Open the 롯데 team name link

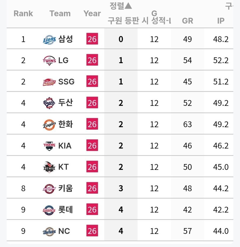coord(66,210)
